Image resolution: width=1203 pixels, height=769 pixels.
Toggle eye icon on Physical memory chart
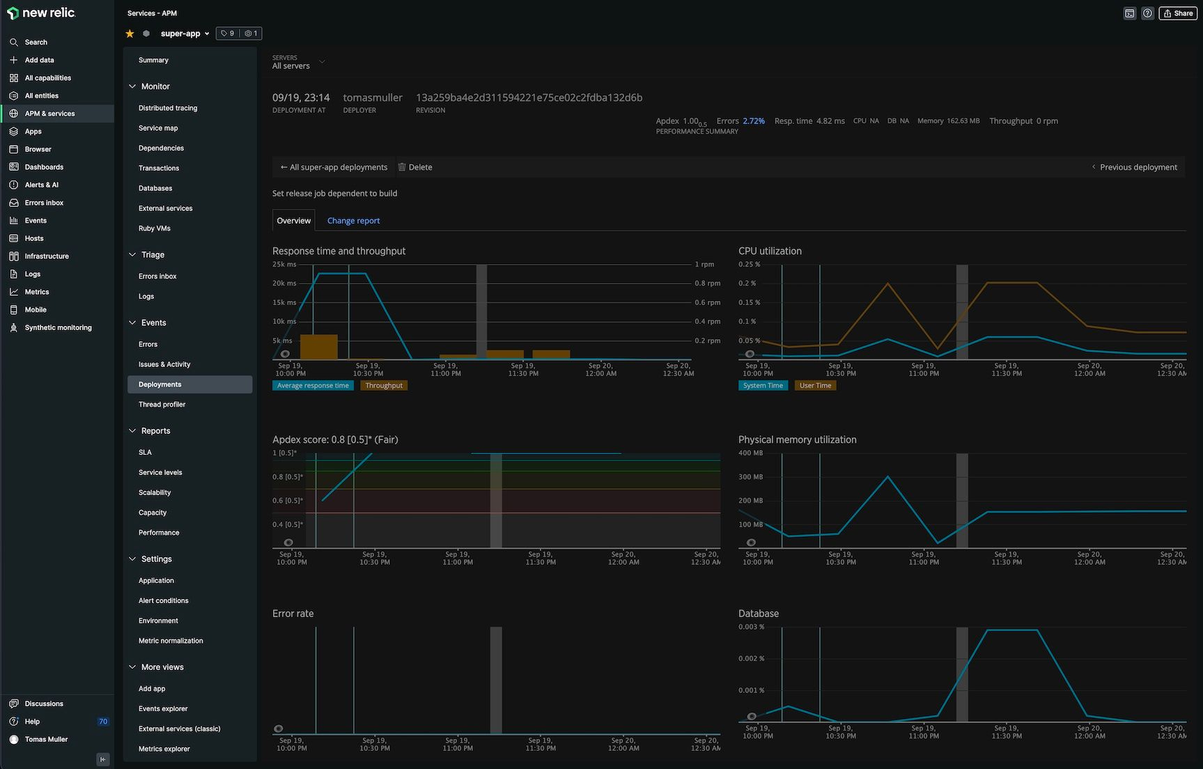coord(751,542)
